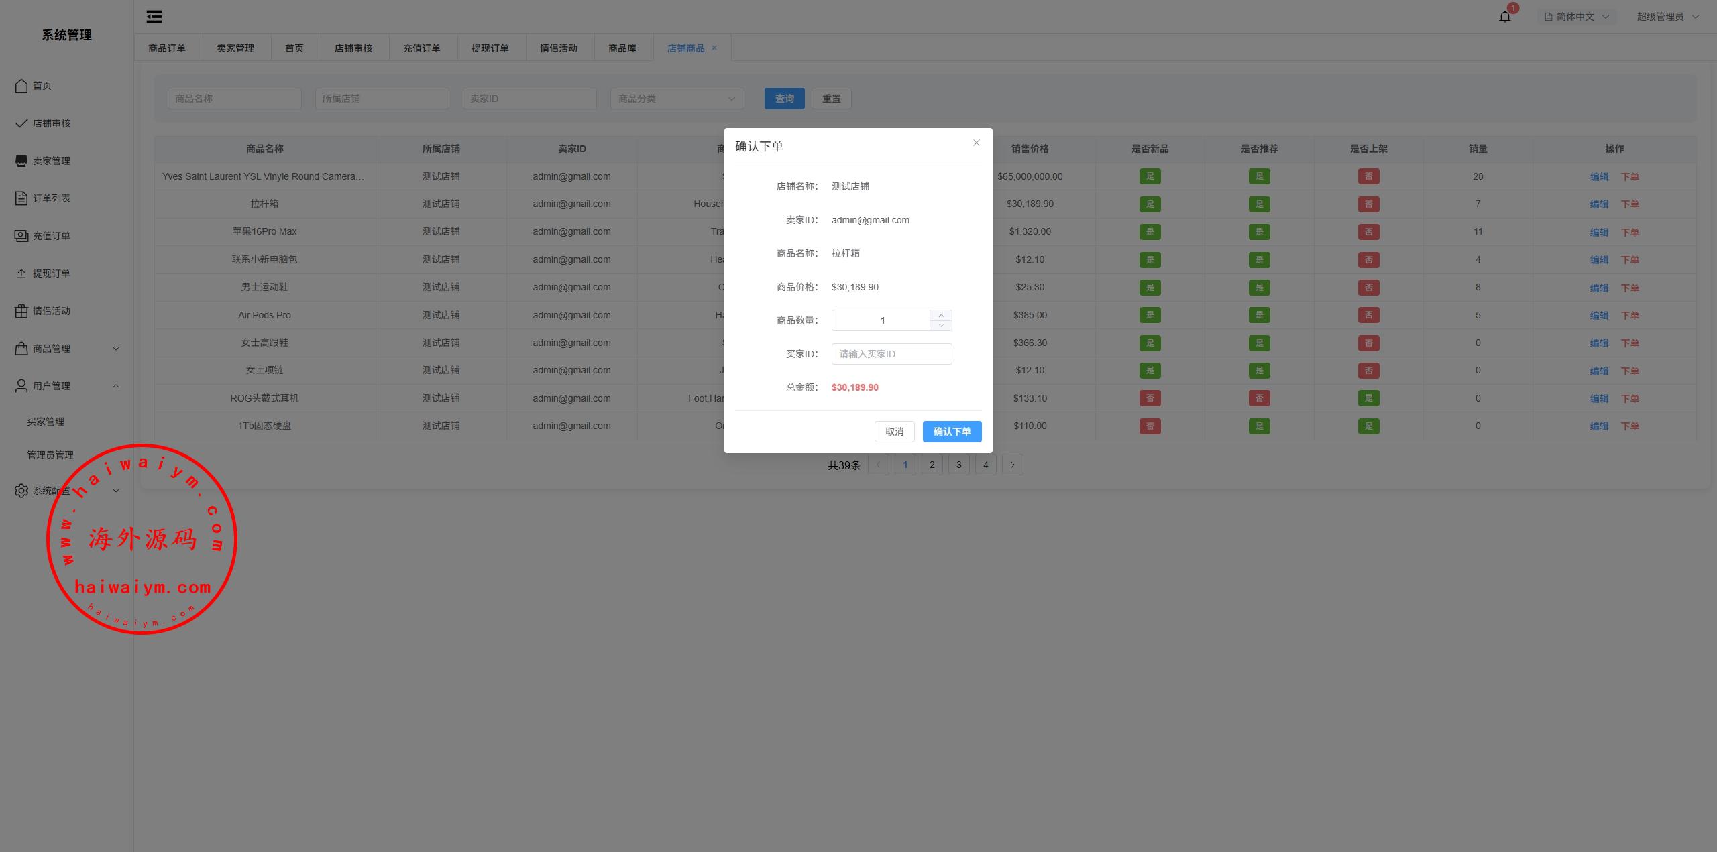The height and width of the screenshot is (852, 1717).
Task: Close the 确认下单 dialog with X
Action: pyautogui.click(x=976, y=143)
